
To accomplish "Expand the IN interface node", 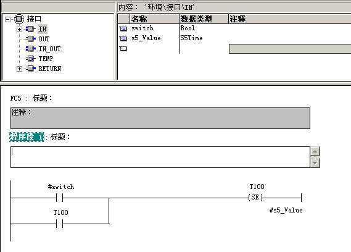I will point(20,29).
